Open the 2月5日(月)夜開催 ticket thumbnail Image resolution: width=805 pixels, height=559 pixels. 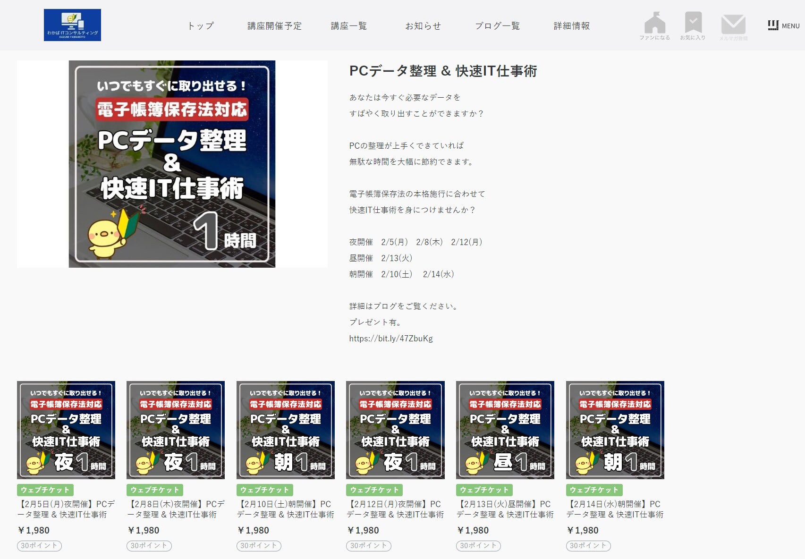[66, 430]
